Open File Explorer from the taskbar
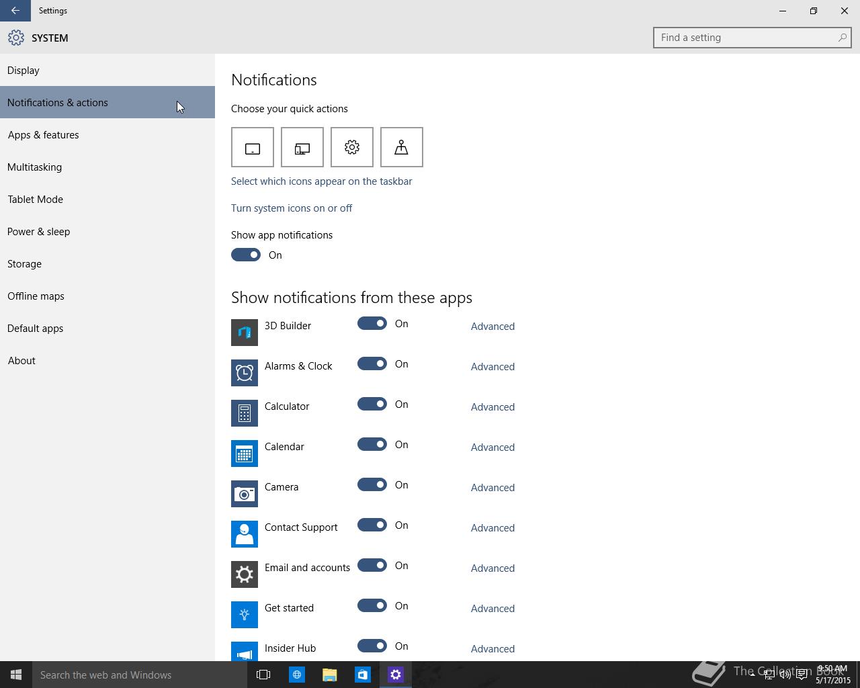This screenshot has width=860, height=688. click(x=329, y=675)
